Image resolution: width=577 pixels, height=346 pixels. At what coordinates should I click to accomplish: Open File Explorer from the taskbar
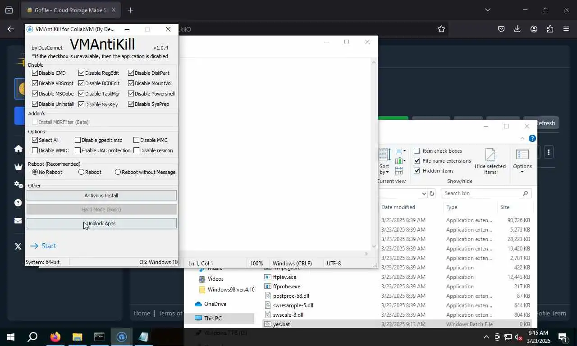(x=78, y=337)
